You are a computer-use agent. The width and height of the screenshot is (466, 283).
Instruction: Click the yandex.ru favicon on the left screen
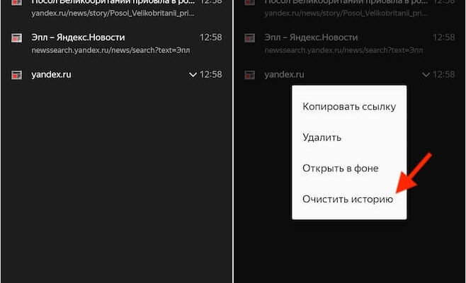(x=16, y=74)
